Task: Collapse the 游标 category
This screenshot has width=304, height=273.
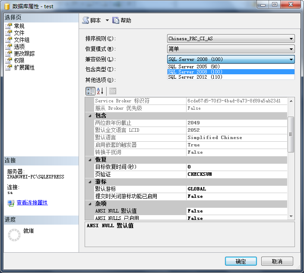Action: coord(90,182)
